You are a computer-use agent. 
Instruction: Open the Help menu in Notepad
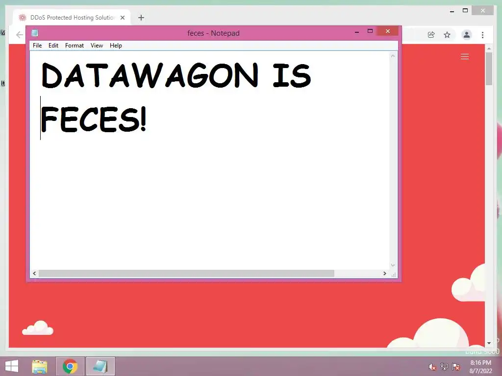tap(116, 46)
